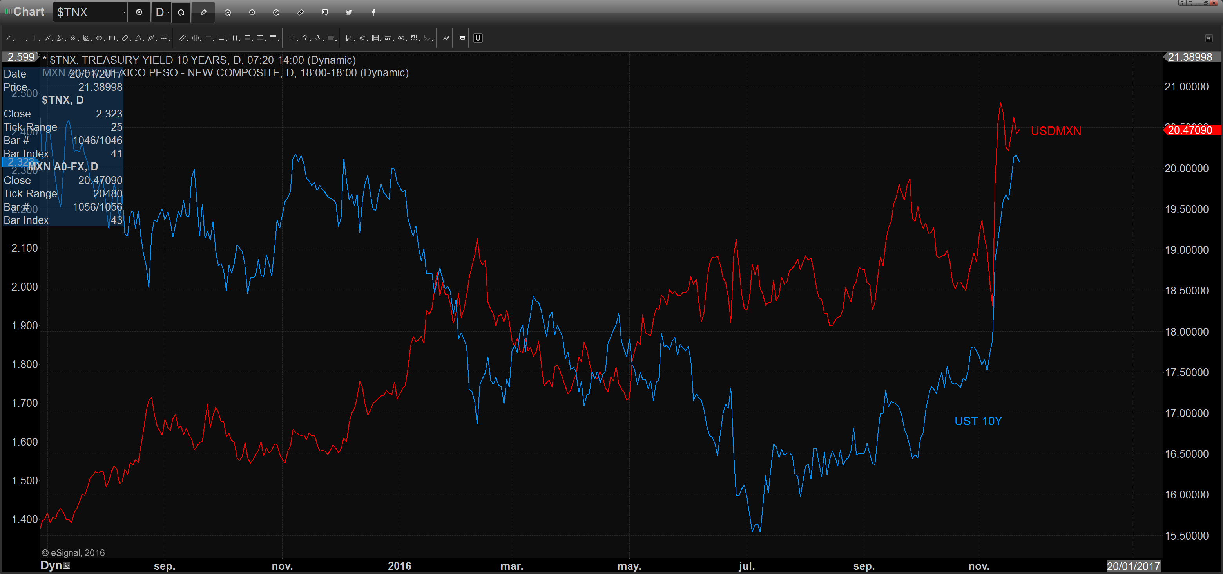Select the zigzag wave line tool
The height and width of the screenshot is (574, 1223).
47,38
